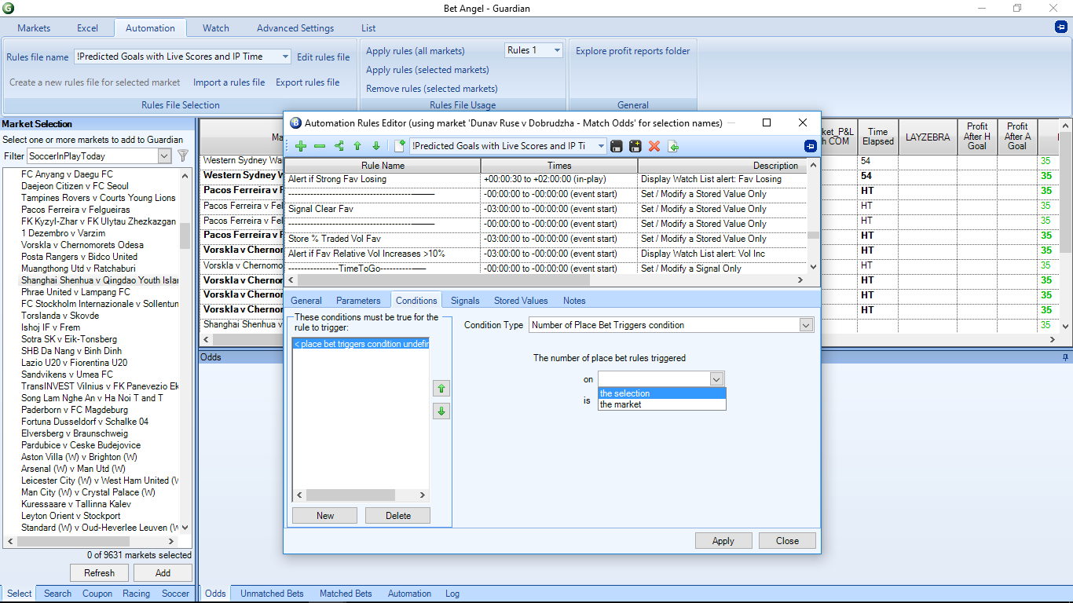Screen dimensions: 1073x603
Task: Create a new rules file with the page icon
Action: click(x=400, y=146)
